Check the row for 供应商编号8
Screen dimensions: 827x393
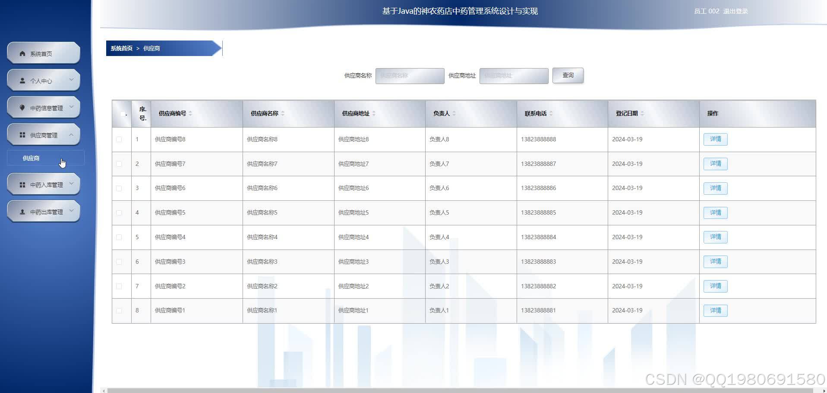click(119, 139)
